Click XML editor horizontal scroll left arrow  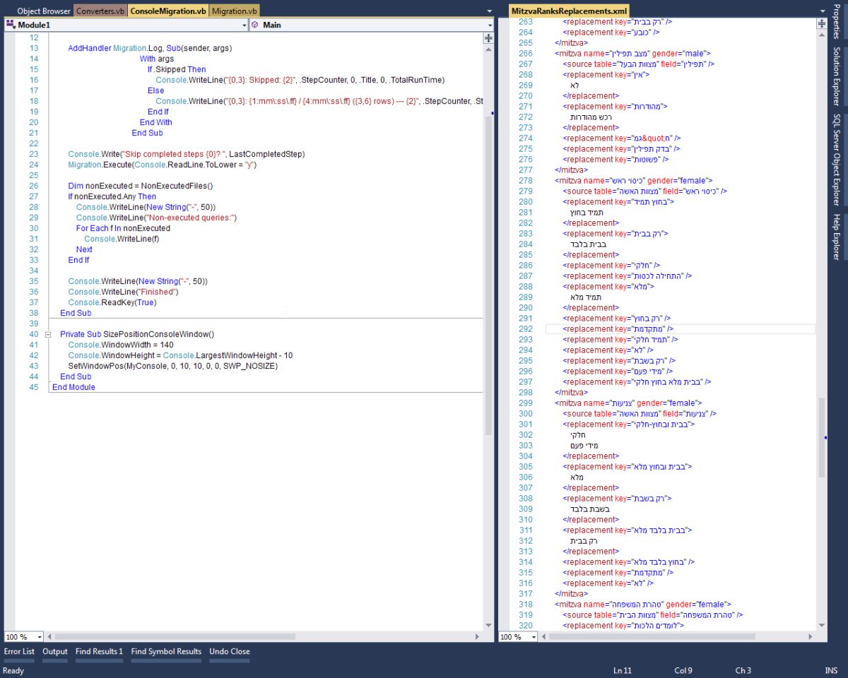(545, 636)
